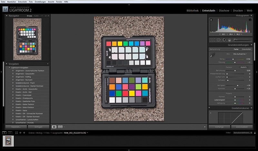Open the WA 'Wie Aufnahme' white balance dropdown
Viewport: 258px width, 151px height.
240,54
